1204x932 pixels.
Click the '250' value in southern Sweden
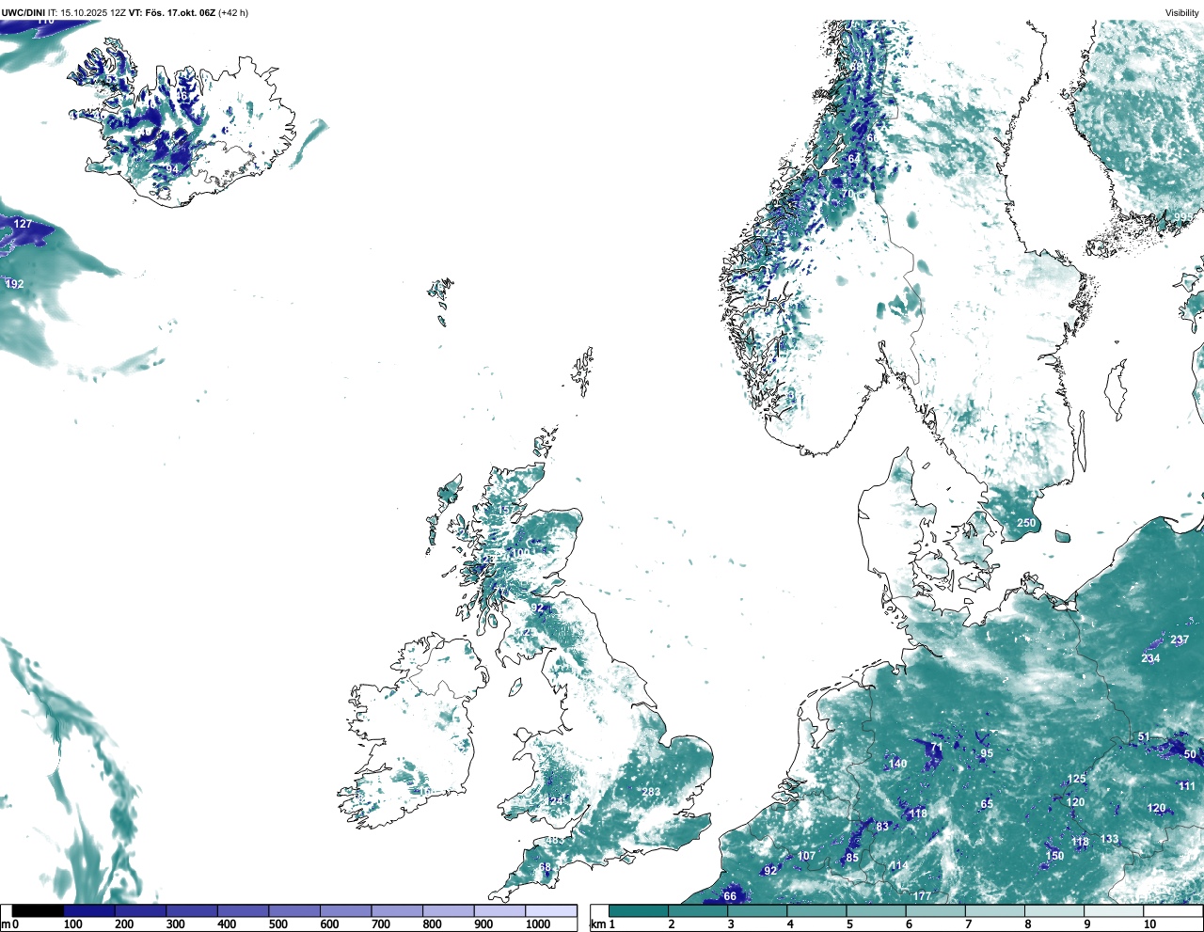pyautogui.click(x=1026, y=524)
